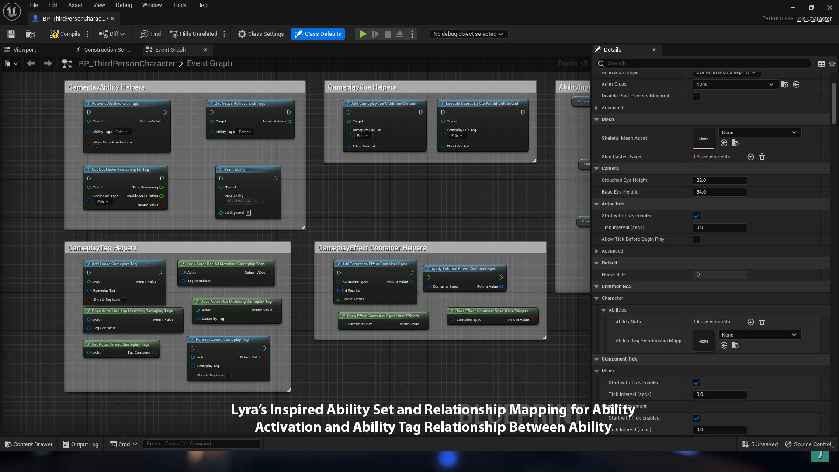This screenshot has height=472, width=839.
Task: Delete Ability Sets array elements with trash icon
Action: (762, 322)
